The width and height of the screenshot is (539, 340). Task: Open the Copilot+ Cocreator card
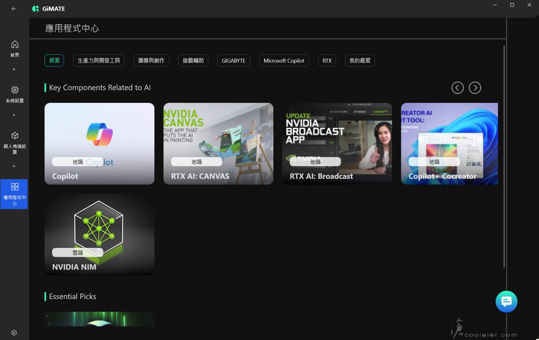pos(449,144)
